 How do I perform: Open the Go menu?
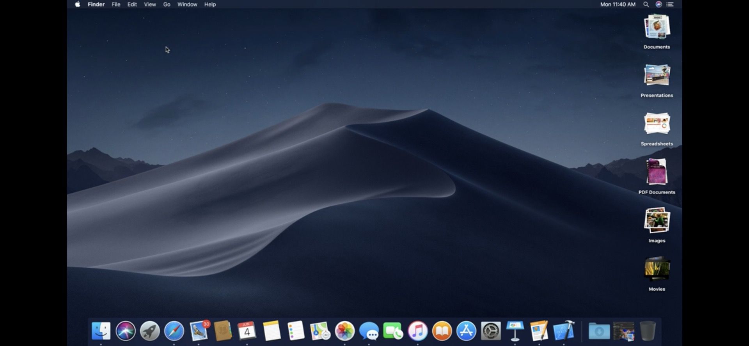click(167, 4)
